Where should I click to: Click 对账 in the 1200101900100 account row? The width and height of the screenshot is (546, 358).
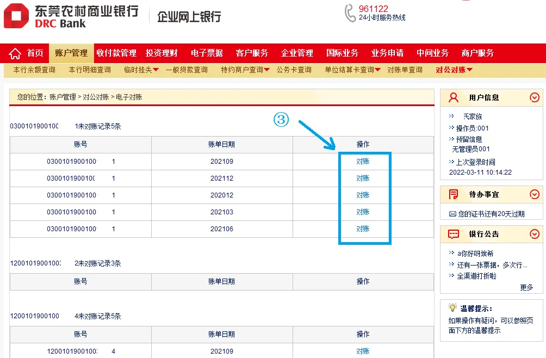pyautogui.click(x=363, y=351)
